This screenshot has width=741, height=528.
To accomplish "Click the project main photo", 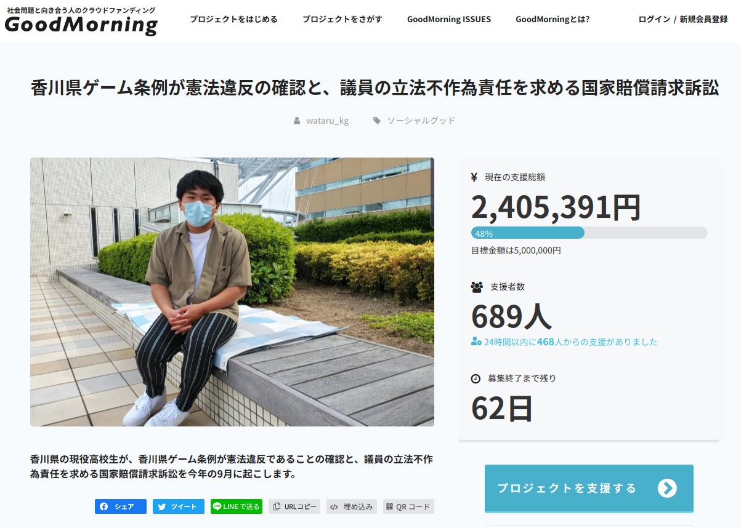I will [232, 292].
